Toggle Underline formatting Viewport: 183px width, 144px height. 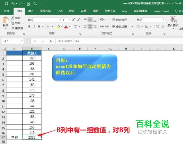(x=39, y=27)
